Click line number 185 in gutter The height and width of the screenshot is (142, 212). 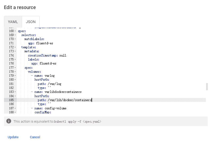11,100
